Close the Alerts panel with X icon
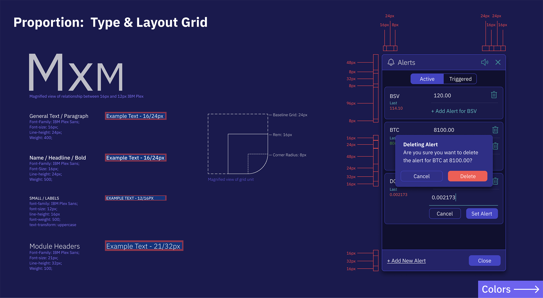 (x=498, y=62)
